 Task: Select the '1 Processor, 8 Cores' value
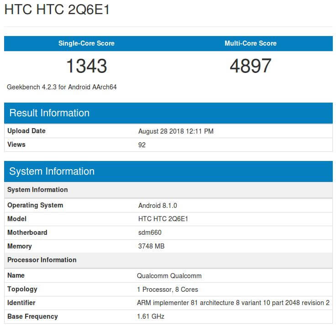(168, 290)
